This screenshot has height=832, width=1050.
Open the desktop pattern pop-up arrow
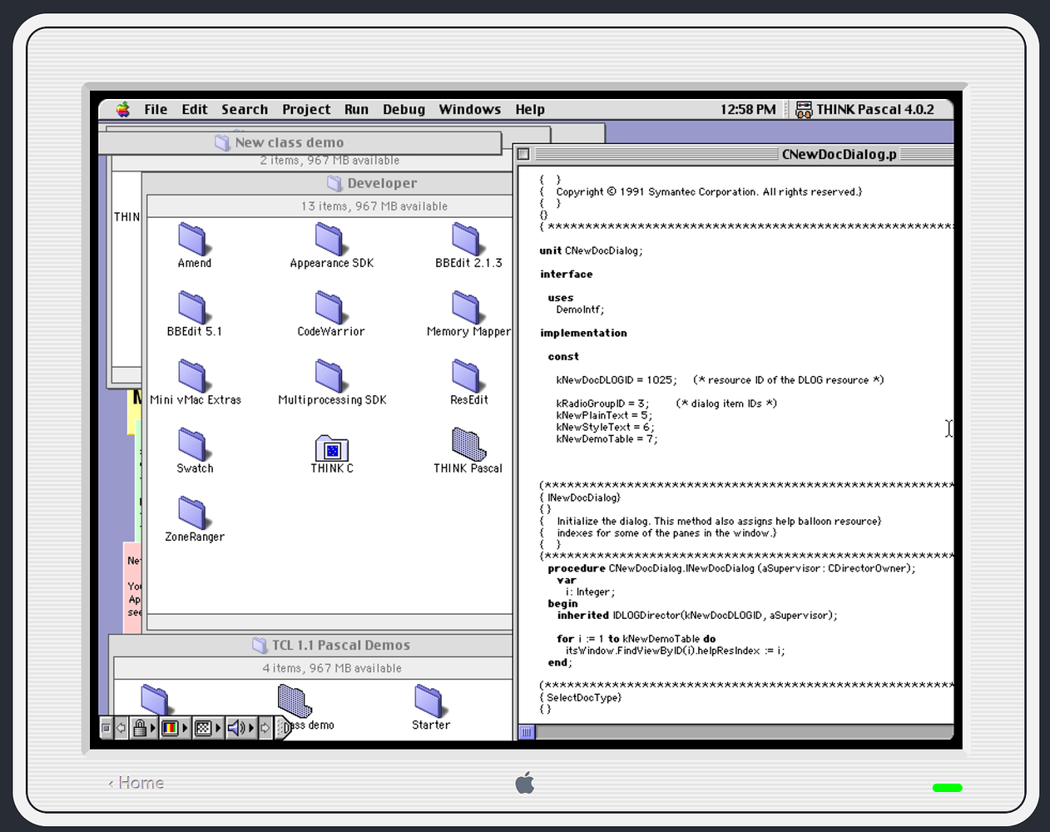coord(217,728)
